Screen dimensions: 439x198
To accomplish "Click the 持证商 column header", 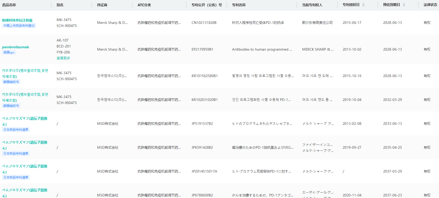I will [102, 5].
